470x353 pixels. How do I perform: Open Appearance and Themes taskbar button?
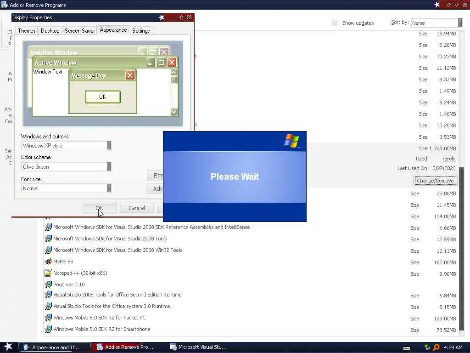[55, 347]
